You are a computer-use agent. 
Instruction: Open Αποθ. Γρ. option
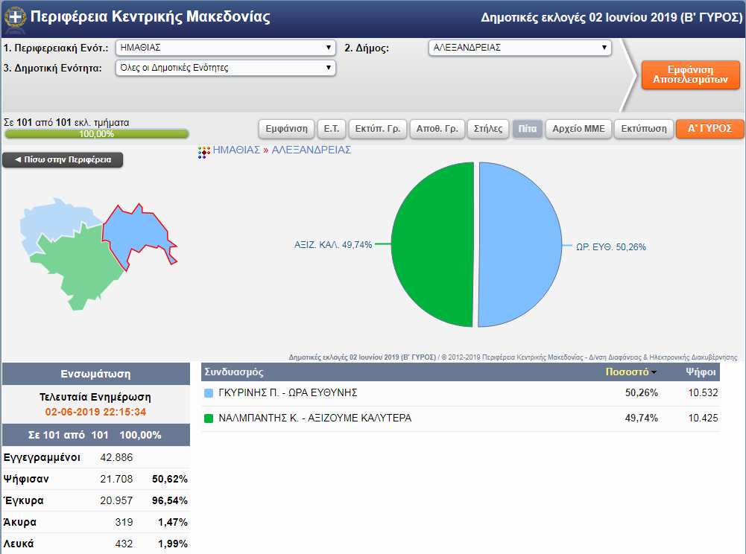pos(437,129)
